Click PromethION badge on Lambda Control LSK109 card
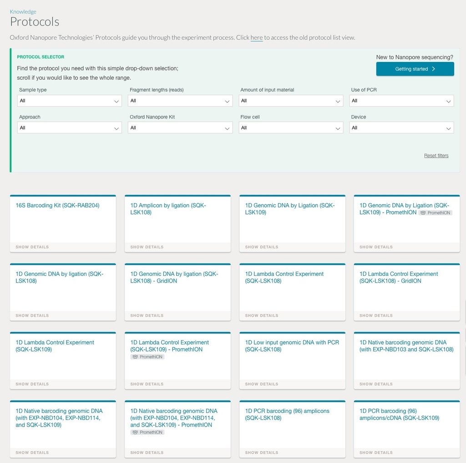466x463 pixels. [147, 357]
